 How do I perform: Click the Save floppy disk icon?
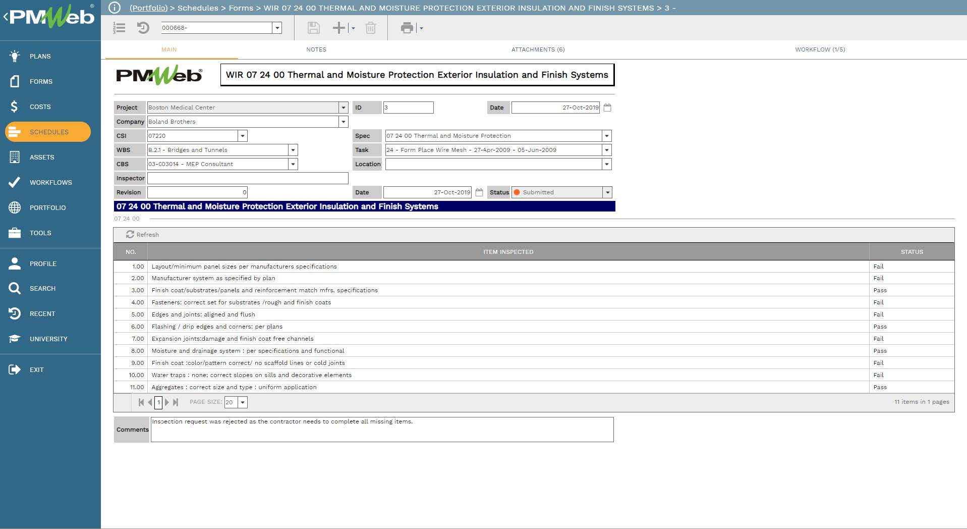(x=314, y=28)
